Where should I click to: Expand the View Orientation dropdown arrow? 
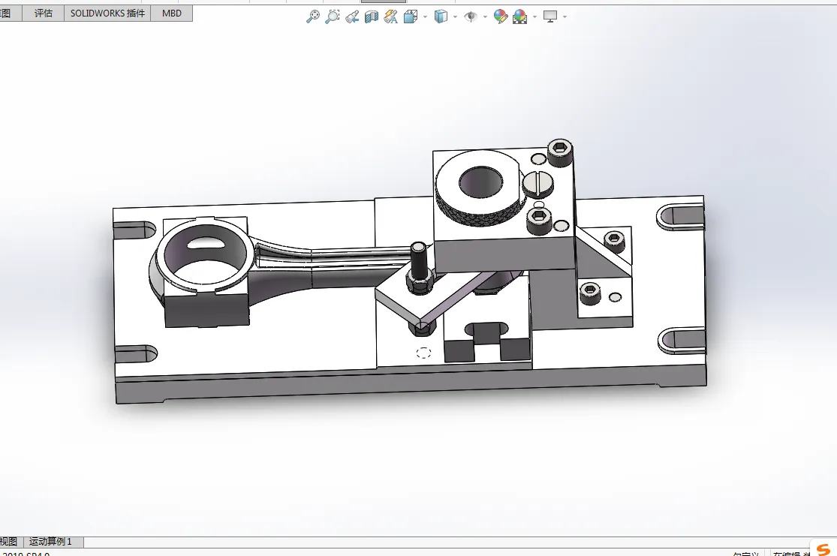tap(426, 17)
